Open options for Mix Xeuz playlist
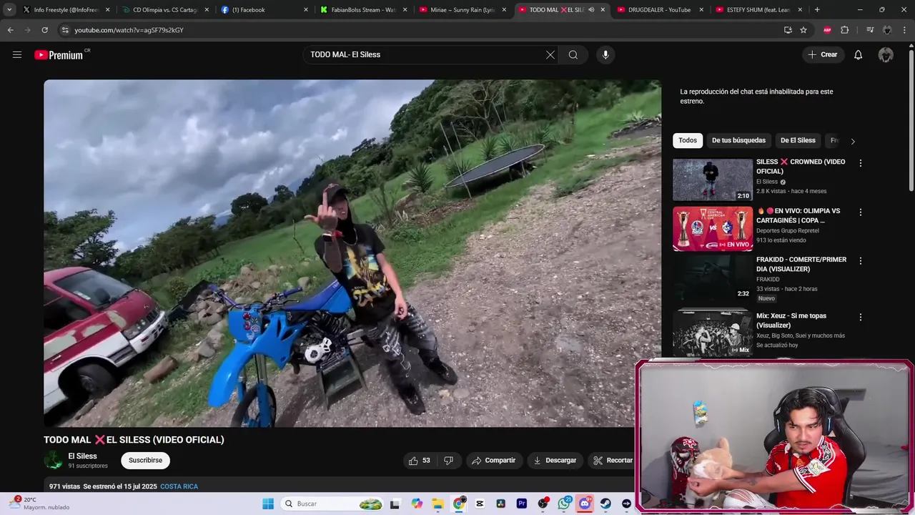Screen dimensions: 915x515 point(861,317)
